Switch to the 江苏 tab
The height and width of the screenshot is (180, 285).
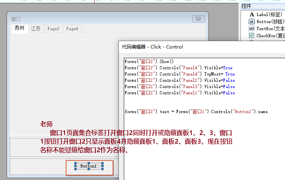(x=36, y=29)
